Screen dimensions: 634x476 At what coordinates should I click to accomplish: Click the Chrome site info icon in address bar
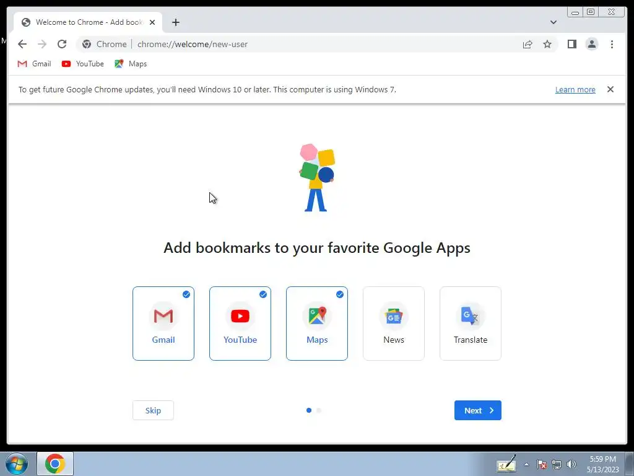click(87, 44)
